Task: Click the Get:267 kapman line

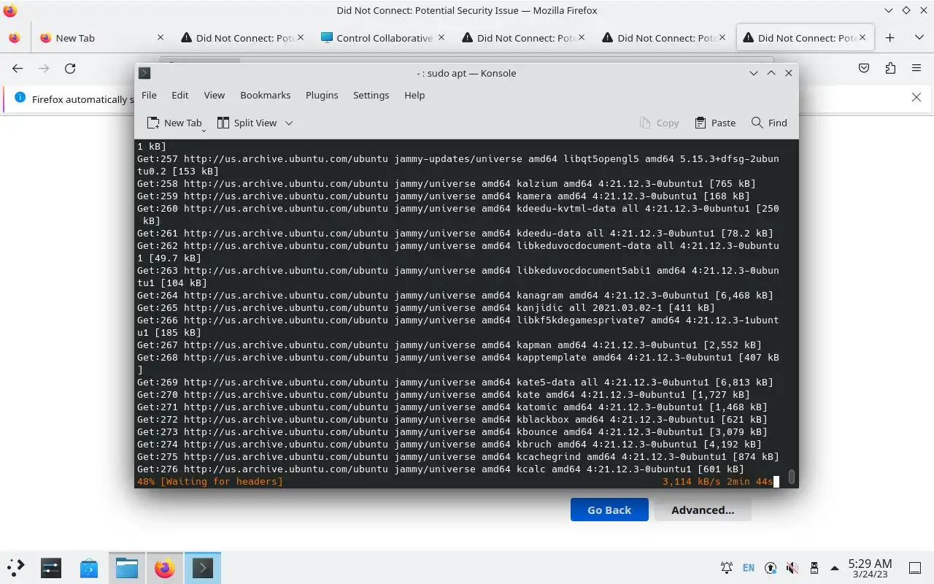Action: [x=449, y=345]
